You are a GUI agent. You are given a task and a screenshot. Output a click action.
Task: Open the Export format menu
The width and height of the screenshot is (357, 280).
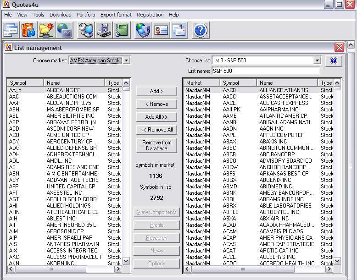point(116,15)
